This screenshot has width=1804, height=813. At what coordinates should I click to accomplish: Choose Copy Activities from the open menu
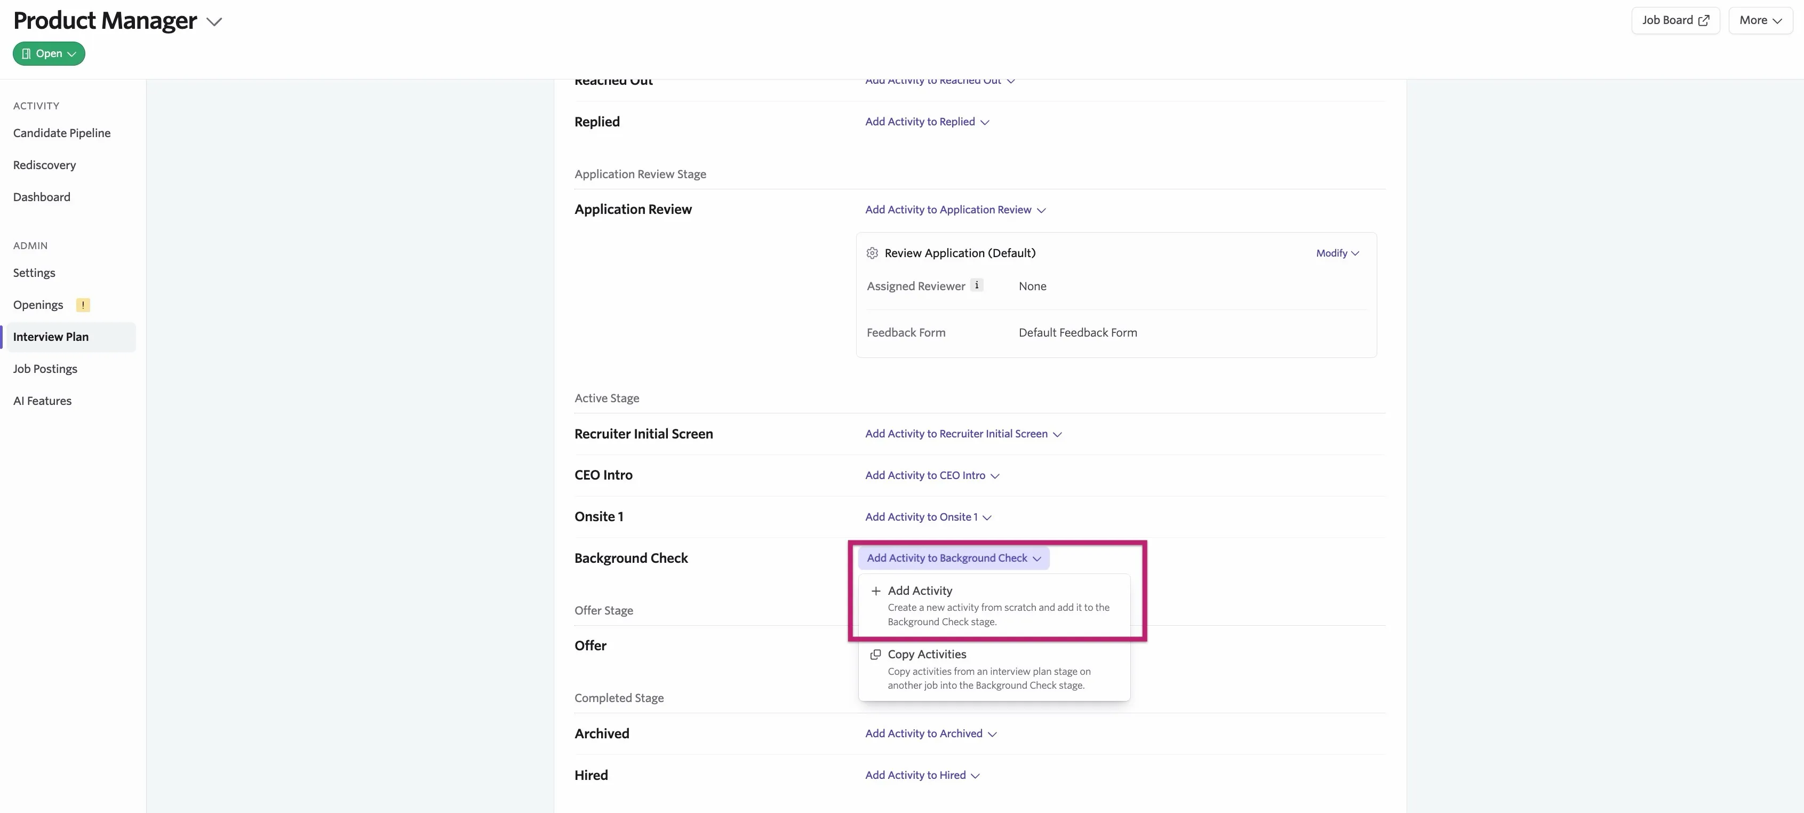(994, 669)
